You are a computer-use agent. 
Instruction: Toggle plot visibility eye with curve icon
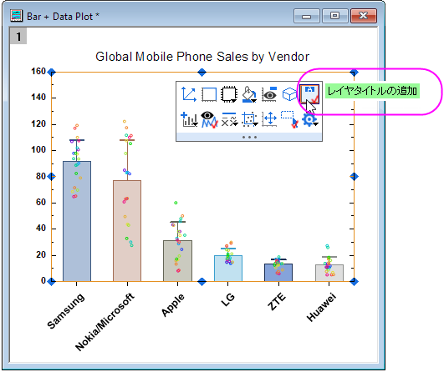point(209,119)
